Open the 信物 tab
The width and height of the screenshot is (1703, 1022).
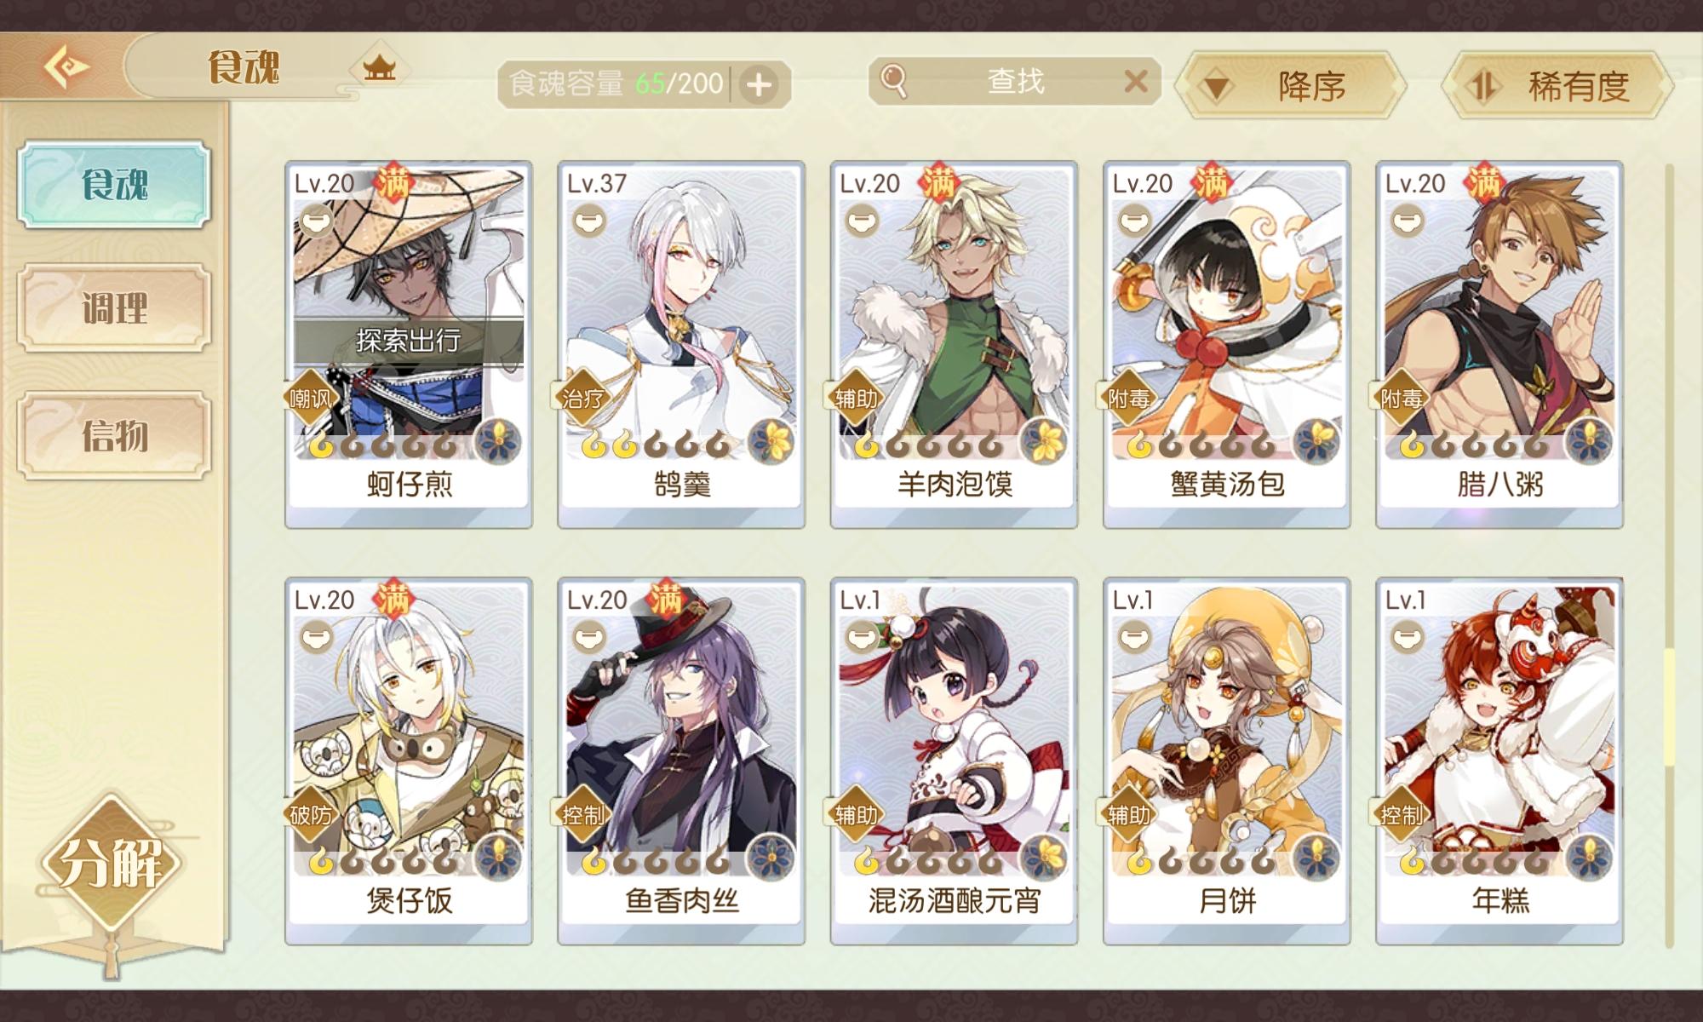click(x=114, y=436)
